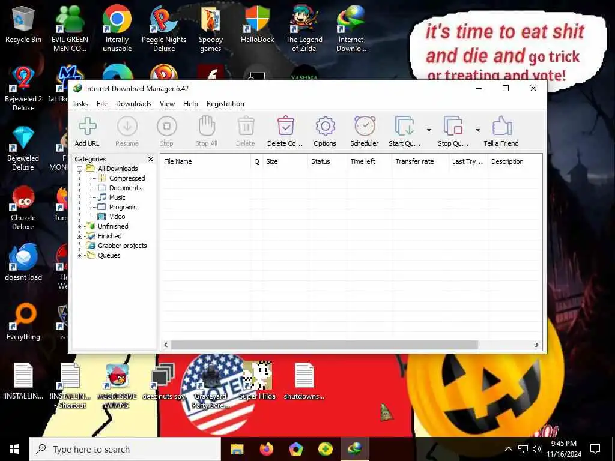Select the Super Hilda desktop icon
Image resolution: width=615 pixels, height=461 pixels.
tap(257, 380)
